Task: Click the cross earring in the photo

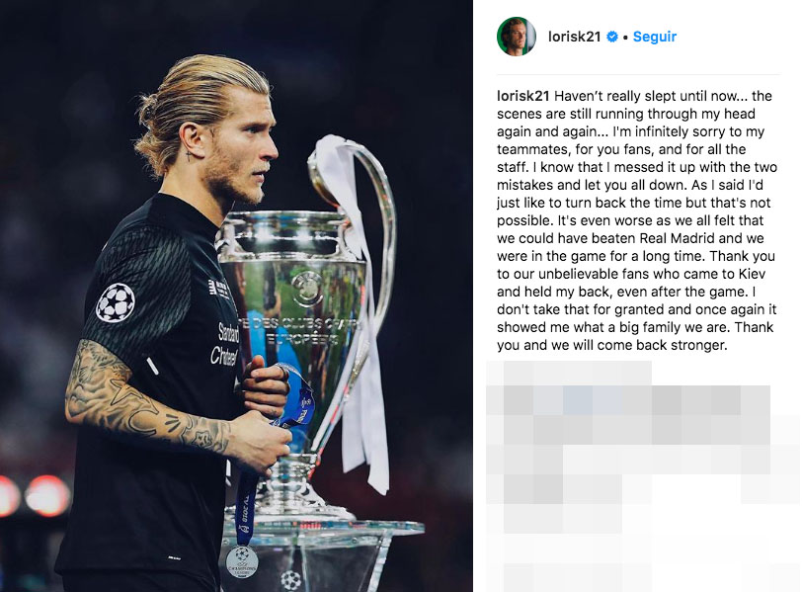Action: pyautogui.click(x=189, y=155)
